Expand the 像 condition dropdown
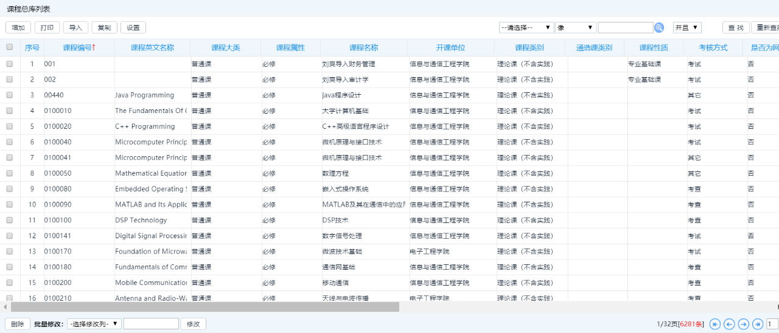Viewport: 779px width, 333px height. coord(575,28)
